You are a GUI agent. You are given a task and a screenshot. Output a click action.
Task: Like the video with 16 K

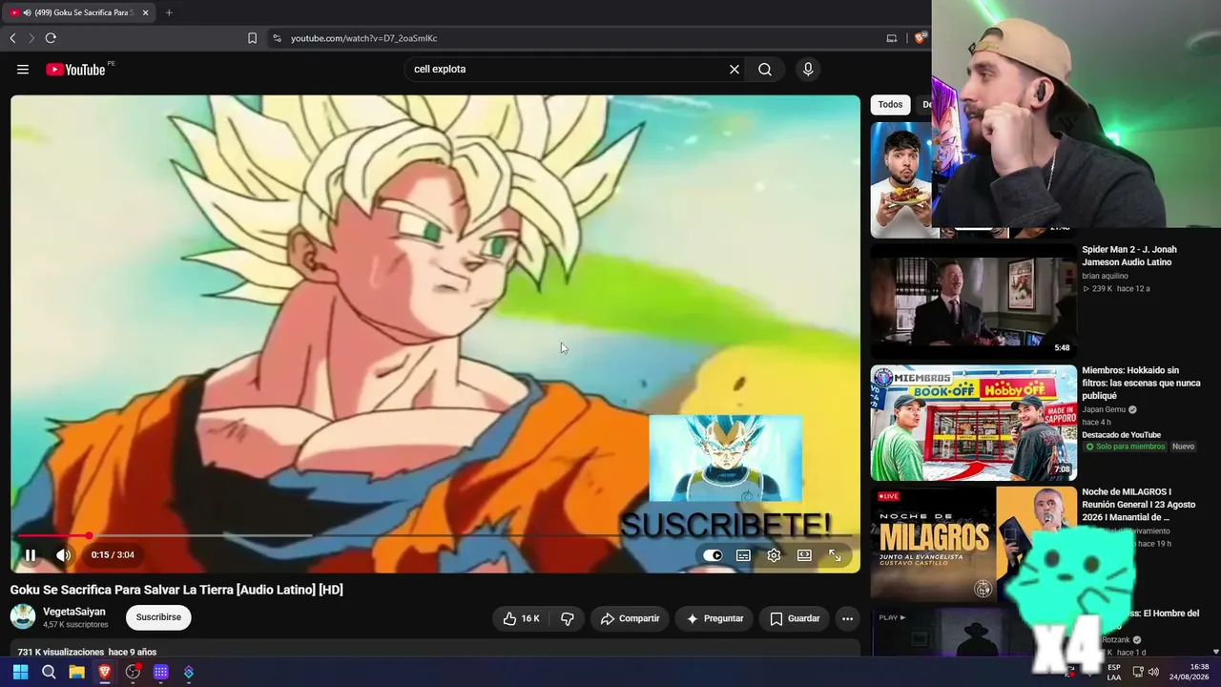[x=522, y=618]
